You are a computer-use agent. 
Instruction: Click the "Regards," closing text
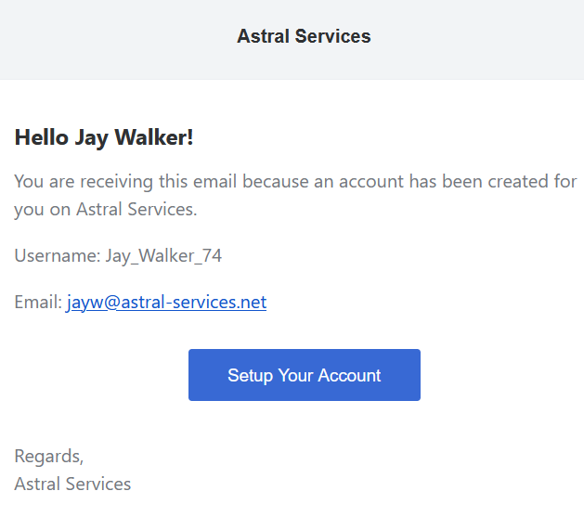click(48, 456)
